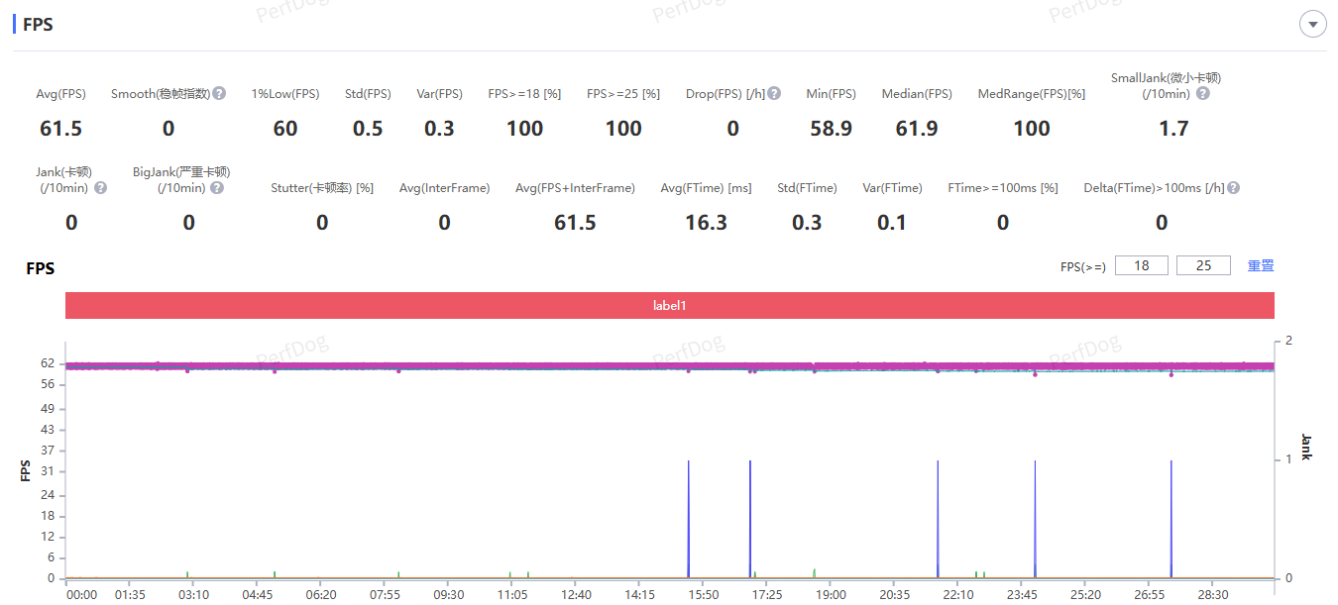Click the small green spike near 03:10
The height and width of the screenshot is (605, 1338).
[187, 574]
